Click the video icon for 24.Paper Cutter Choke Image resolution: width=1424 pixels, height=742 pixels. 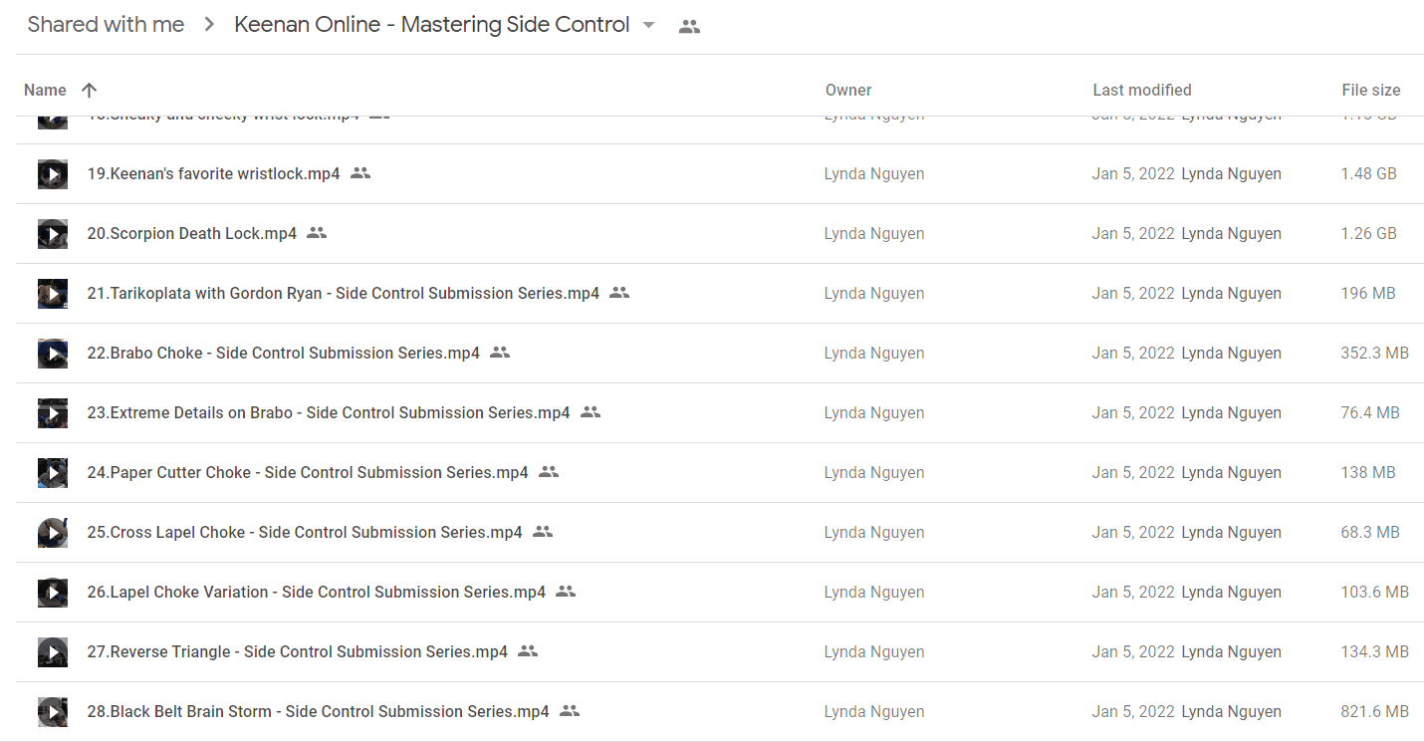53,473
